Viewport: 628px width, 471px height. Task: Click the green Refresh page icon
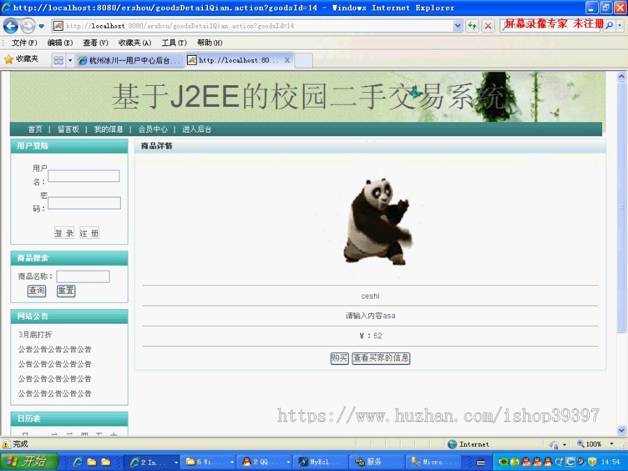[472, 26]
